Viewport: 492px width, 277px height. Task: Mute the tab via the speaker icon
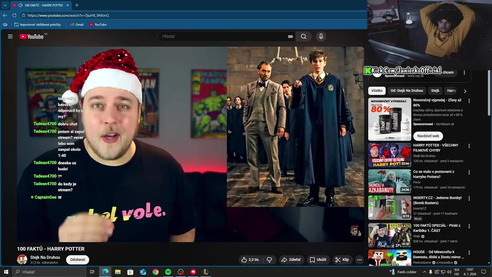20,5
